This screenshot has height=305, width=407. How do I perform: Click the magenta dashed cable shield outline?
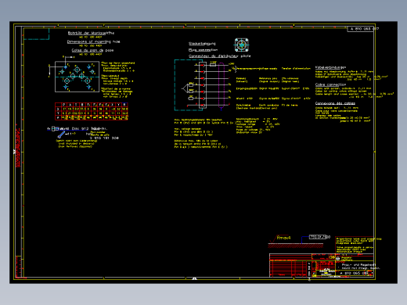222,85
